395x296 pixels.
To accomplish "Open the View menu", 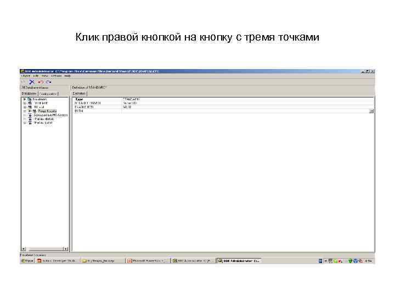I will tap(45, 76).
